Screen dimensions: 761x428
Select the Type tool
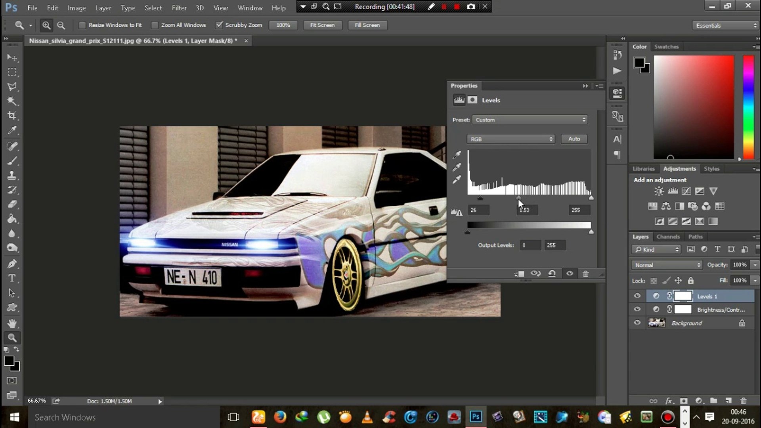point(12,279)
